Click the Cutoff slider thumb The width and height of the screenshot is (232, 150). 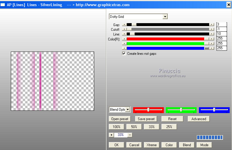point(129,29)
